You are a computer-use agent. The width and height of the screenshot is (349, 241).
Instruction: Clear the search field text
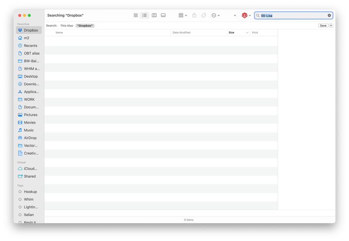click(329, 16)
